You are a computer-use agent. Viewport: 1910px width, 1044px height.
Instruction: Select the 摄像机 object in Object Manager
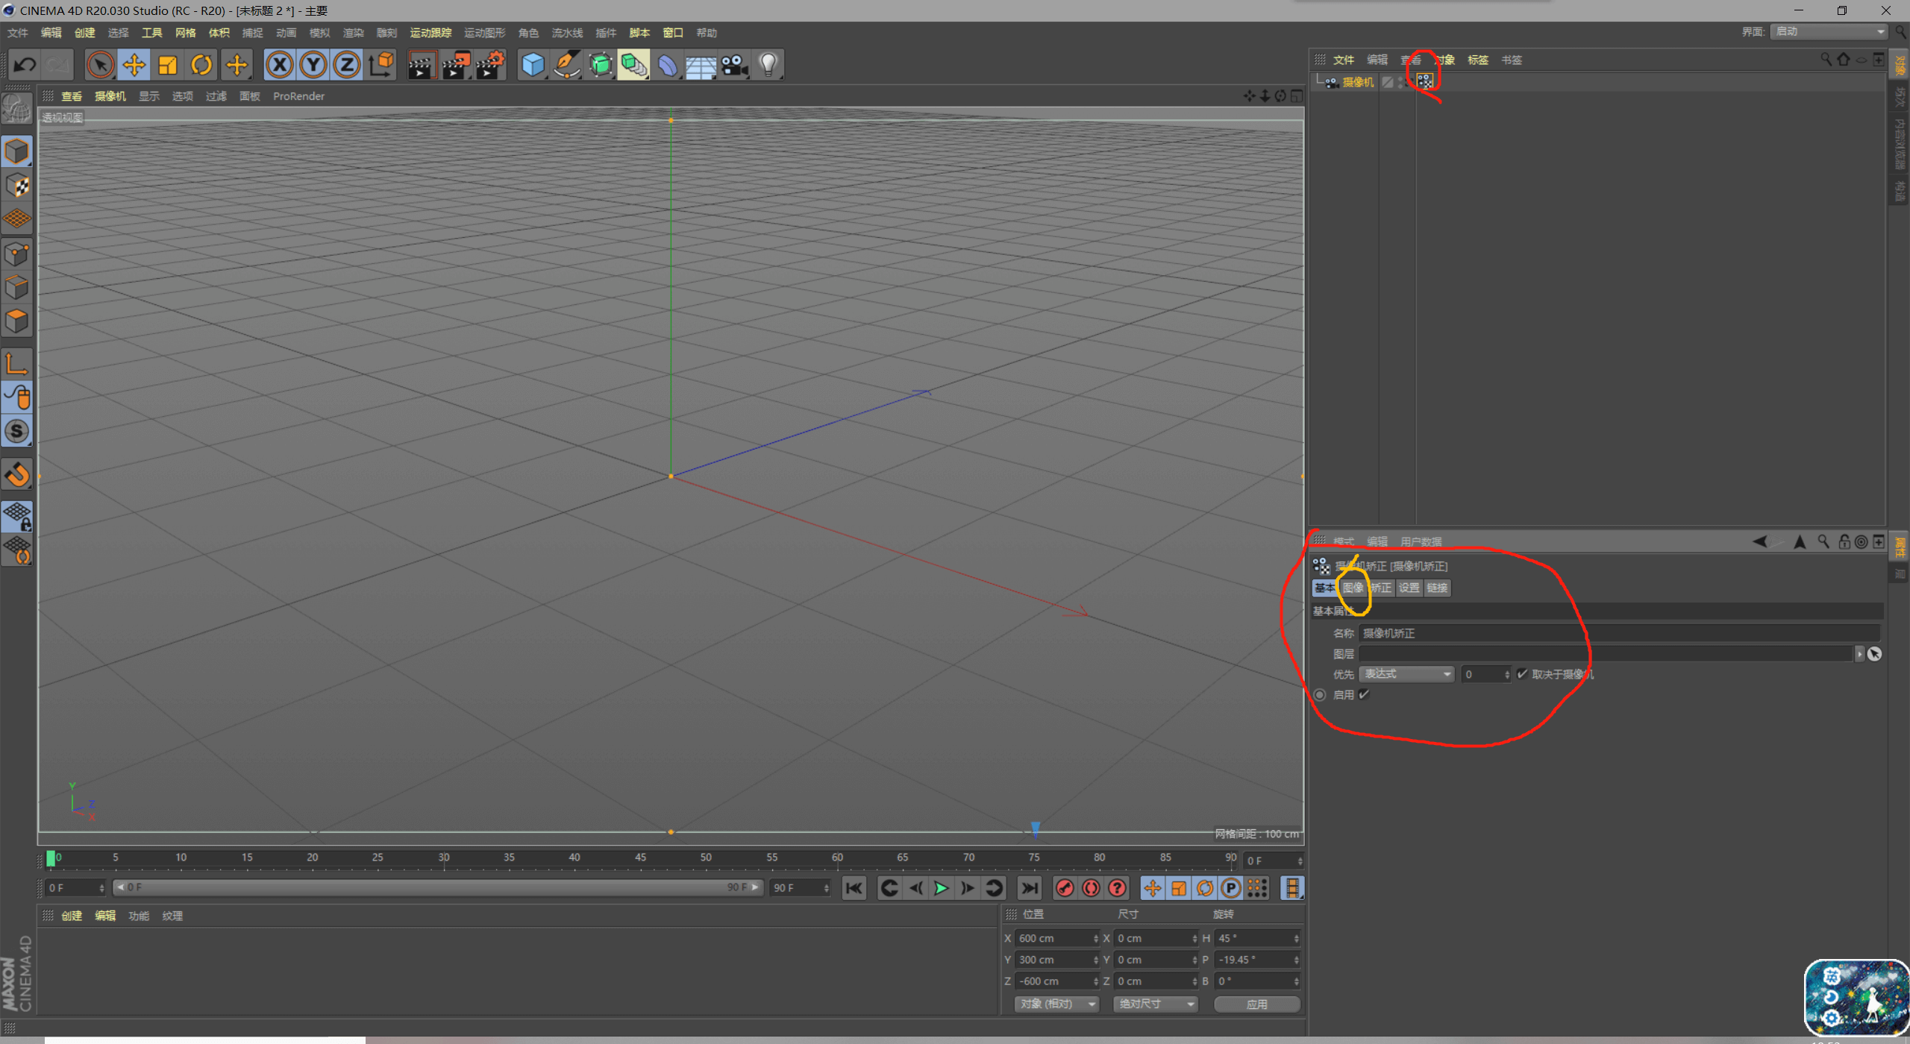[1358, 82]
